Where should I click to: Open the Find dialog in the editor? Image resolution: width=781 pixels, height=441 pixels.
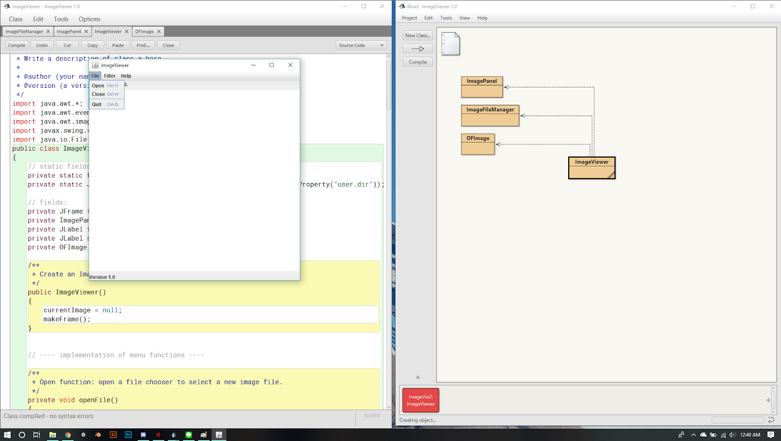(143, 45)
